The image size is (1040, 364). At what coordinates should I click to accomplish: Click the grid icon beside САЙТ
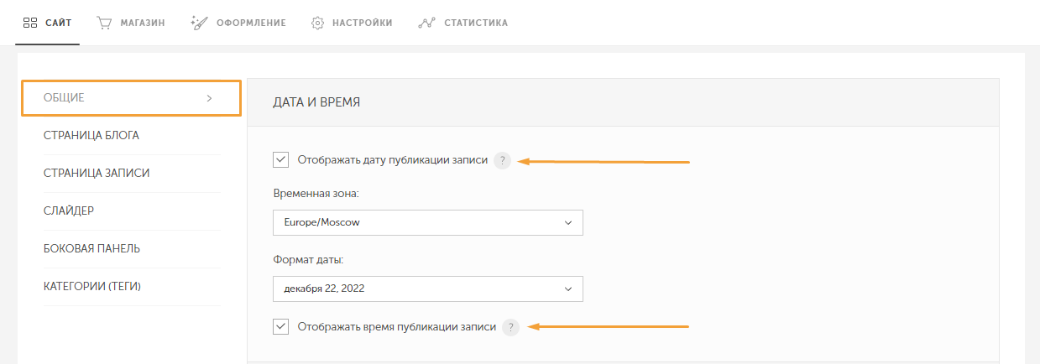[x=30, y=23]
